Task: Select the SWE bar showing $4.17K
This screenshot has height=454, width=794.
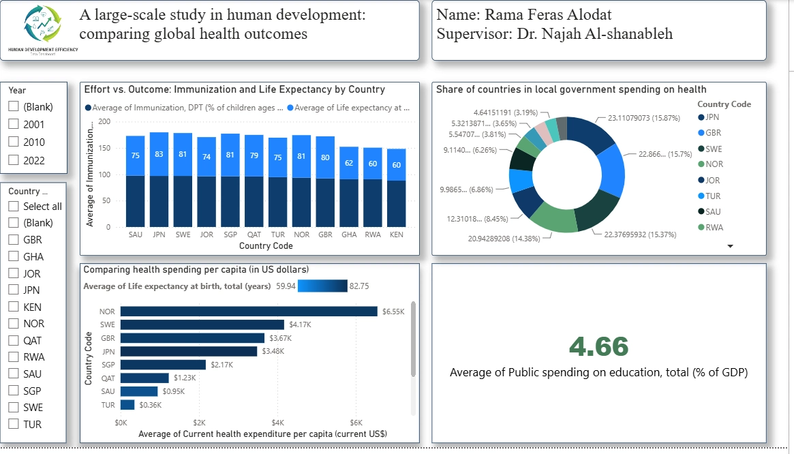Action: point(202,324)
